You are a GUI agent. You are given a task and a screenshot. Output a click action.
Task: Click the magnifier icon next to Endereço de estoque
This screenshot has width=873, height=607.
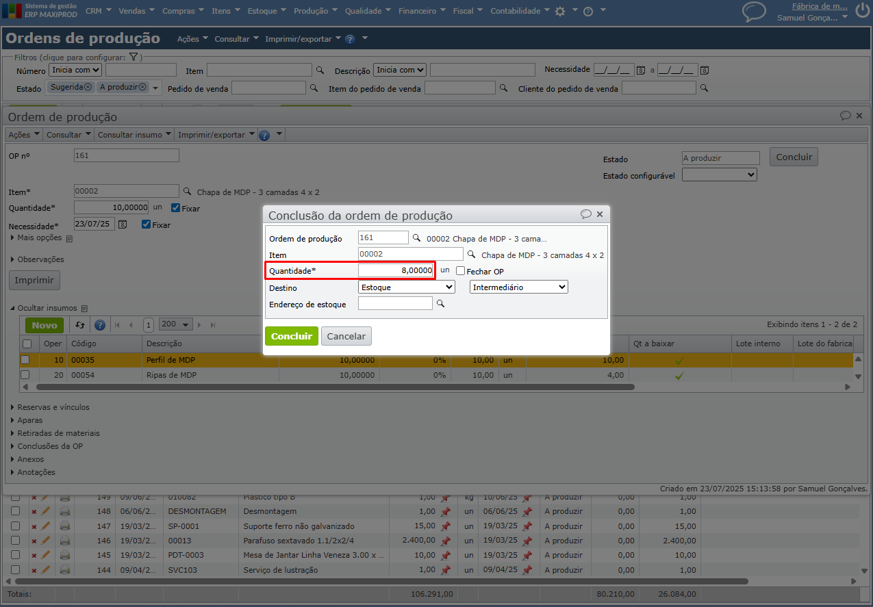click(440, 304)
